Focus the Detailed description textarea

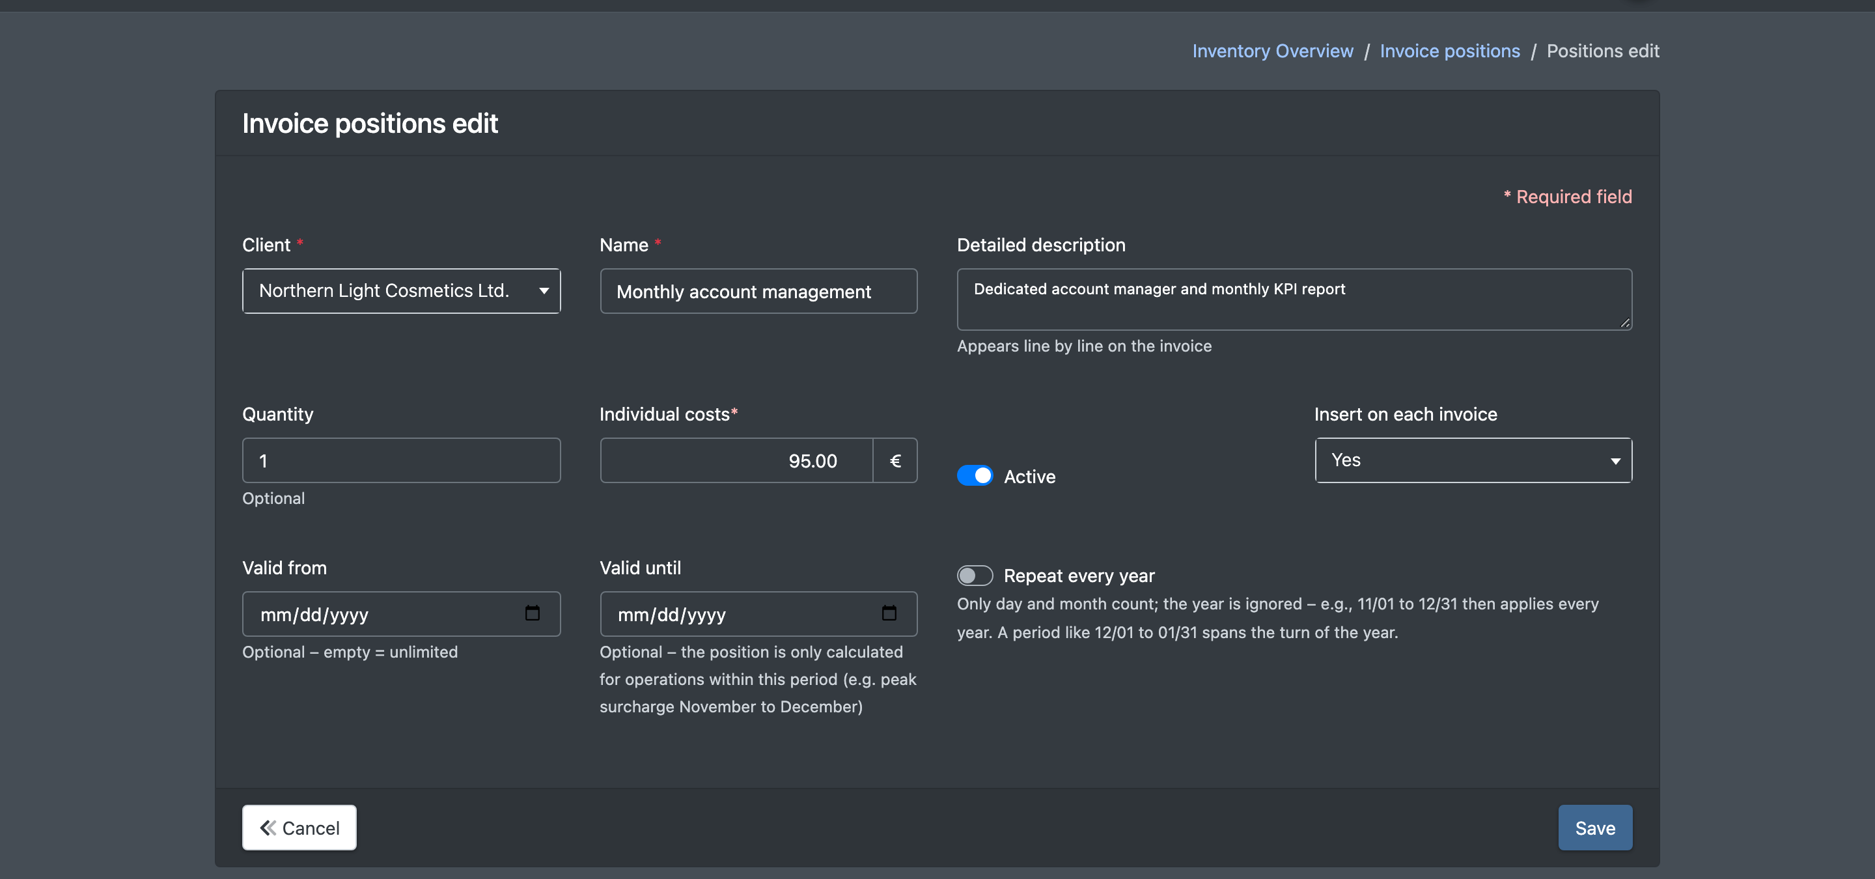point(1294,300)
